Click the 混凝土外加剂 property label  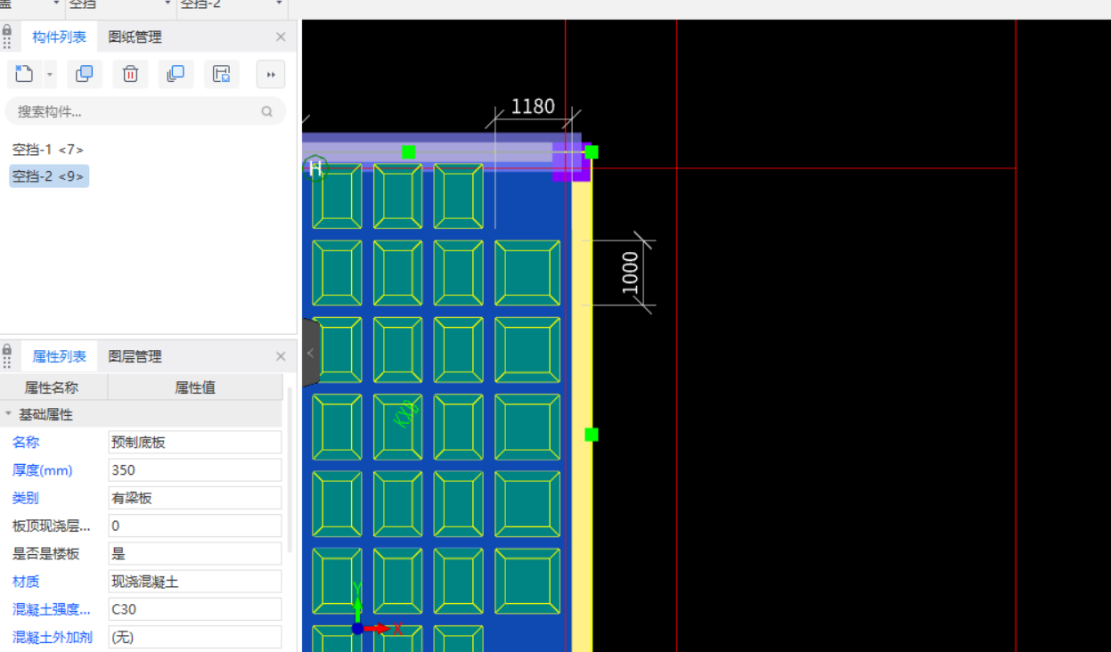point(51,637)
